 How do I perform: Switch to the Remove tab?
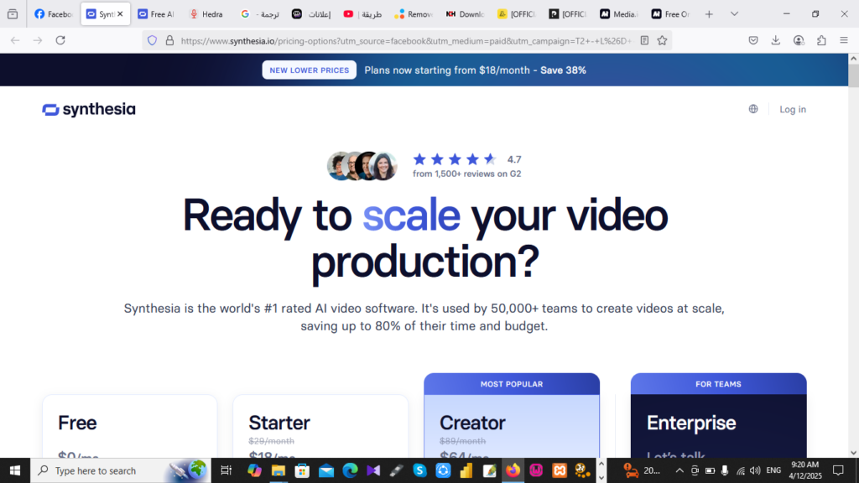coord(413,14)
